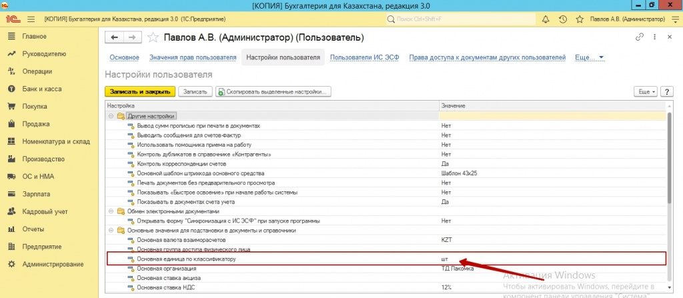Focus the global search field

click(460, 19)
